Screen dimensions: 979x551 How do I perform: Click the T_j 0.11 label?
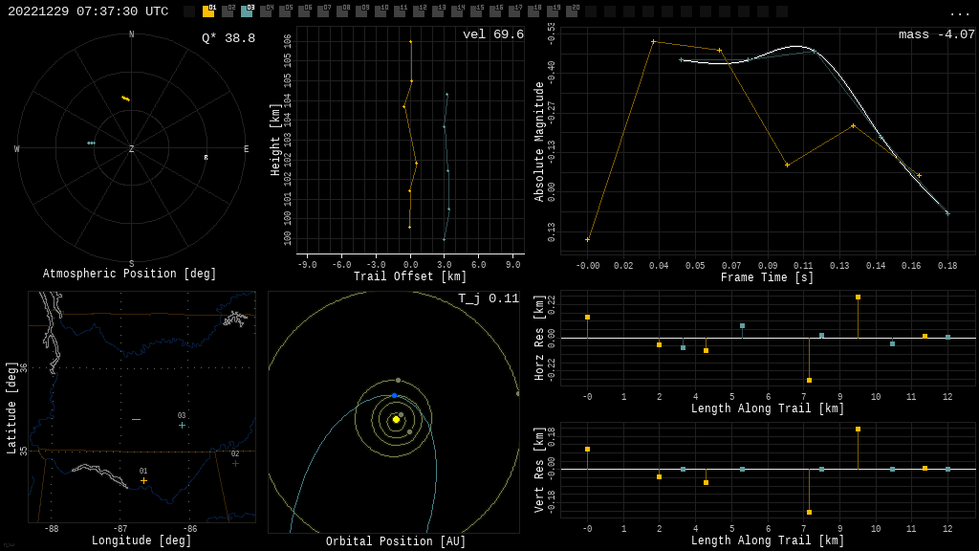[488, 298]
